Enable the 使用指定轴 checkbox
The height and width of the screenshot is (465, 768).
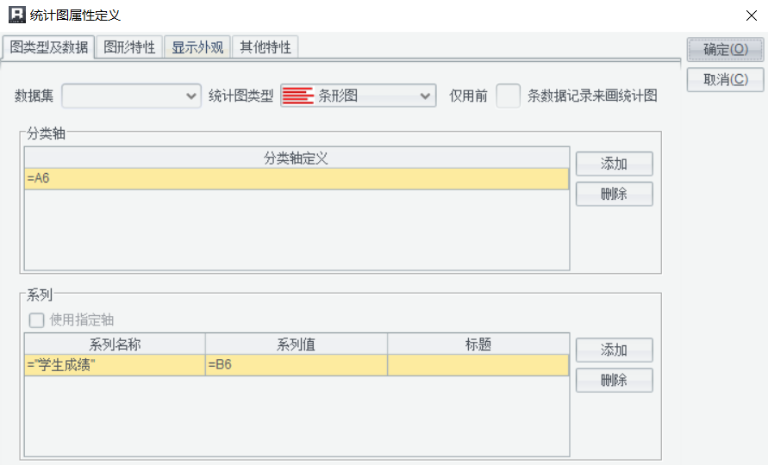coord(37,320)
